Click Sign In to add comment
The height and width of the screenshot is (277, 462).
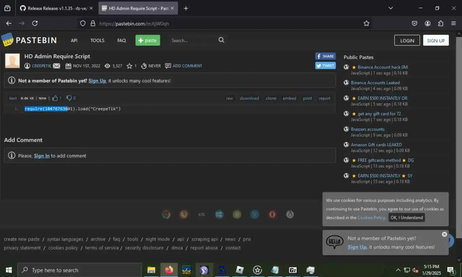(42, 156)
